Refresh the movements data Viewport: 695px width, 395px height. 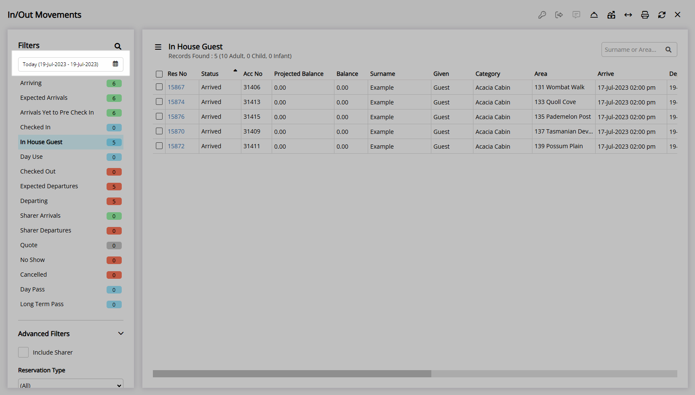pos(662,15)
